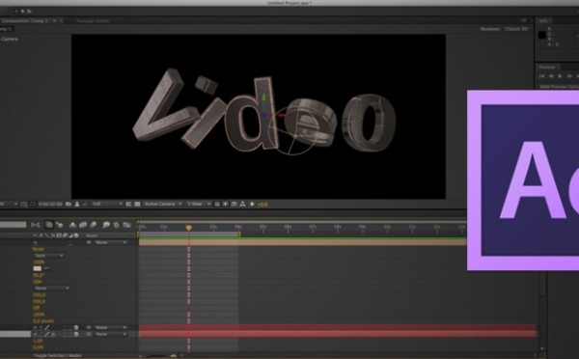Viewport: 579px width, 359px height.
Task: Click the Reset Exposure sun icon
Action: coord(252,204)
